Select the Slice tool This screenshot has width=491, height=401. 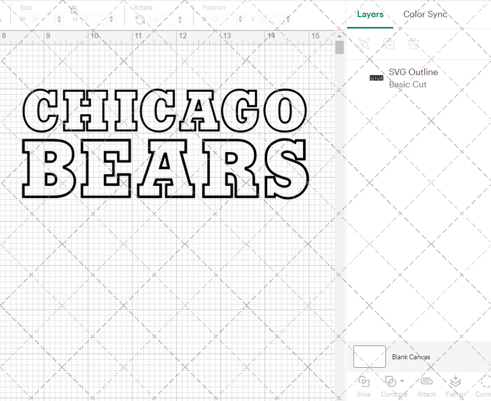coord(363,386)
